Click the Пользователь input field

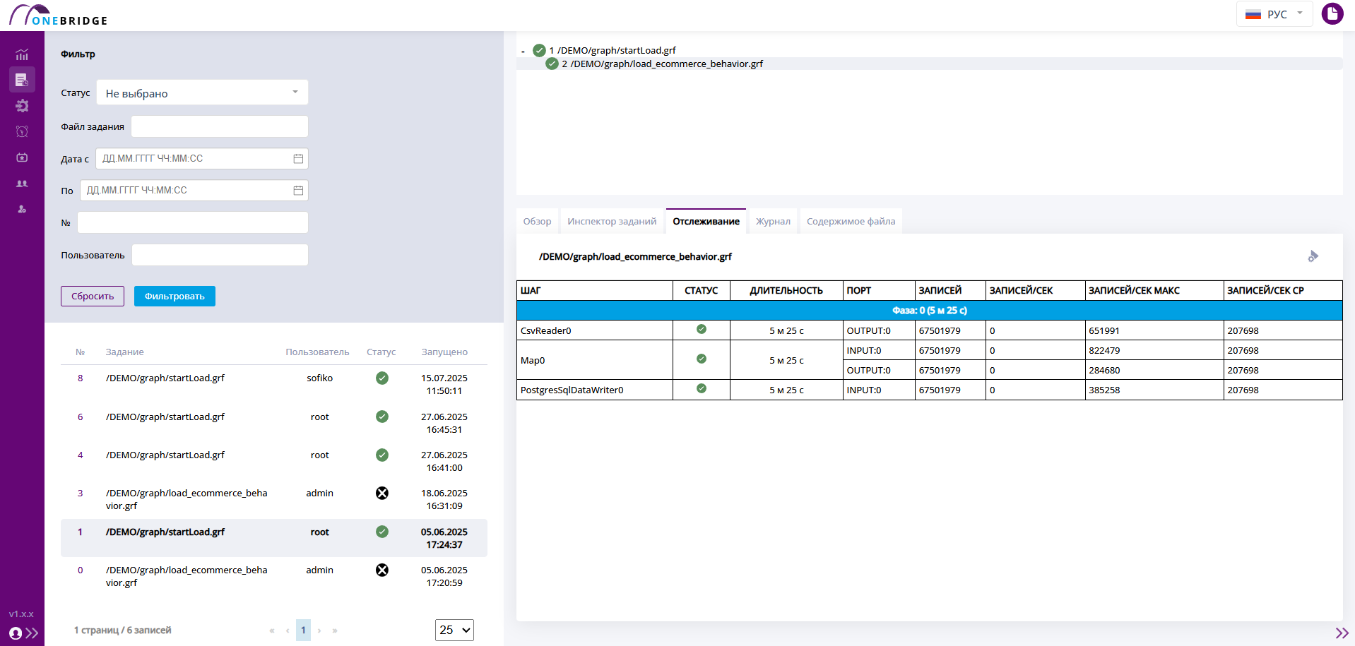[x=220, y=255]
